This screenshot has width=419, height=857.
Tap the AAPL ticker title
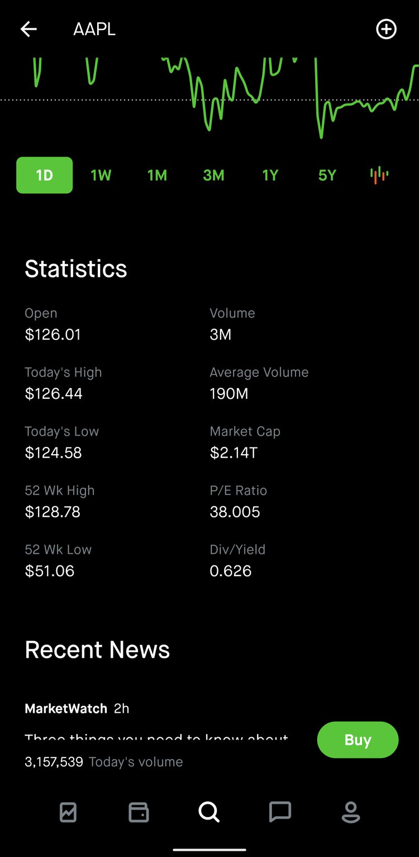point(93,29)
